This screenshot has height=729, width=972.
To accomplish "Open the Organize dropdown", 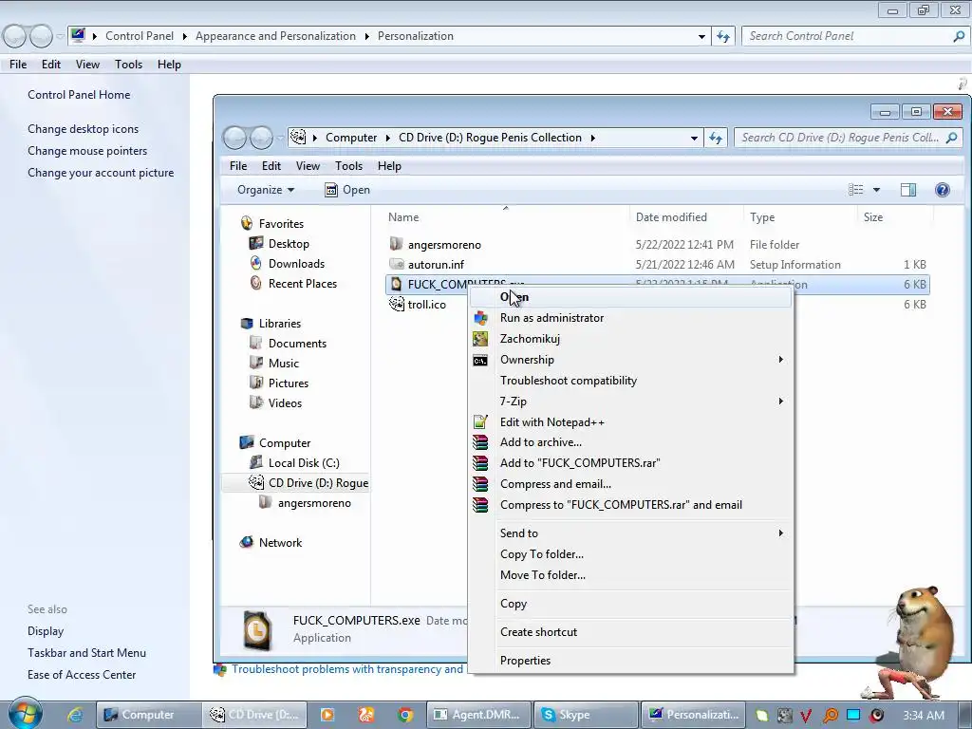I will (266, 190).
